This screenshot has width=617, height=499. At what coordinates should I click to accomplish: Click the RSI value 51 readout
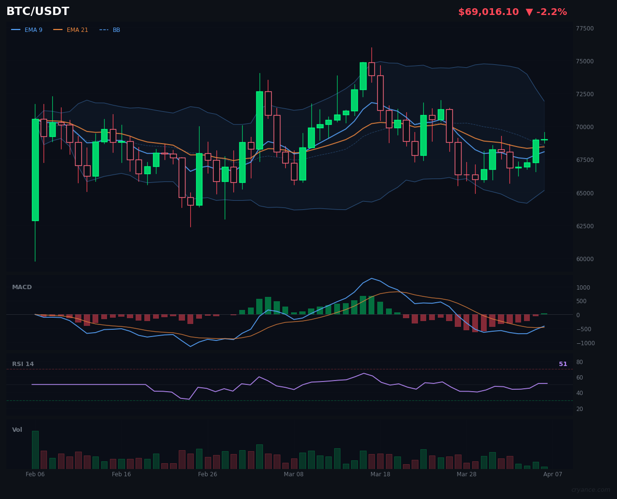(x=563, y=364)
